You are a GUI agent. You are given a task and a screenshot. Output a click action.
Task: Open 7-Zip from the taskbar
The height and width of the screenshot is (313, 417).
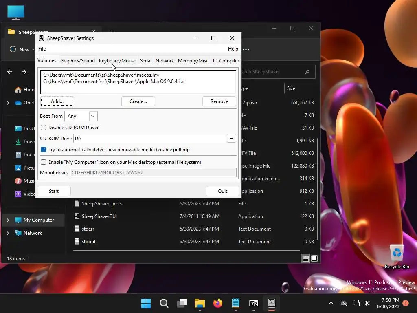(254, 303)
